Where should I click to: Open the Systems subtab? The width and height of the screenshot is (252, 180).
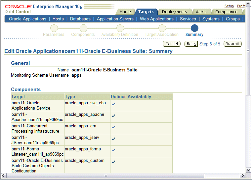211,19
